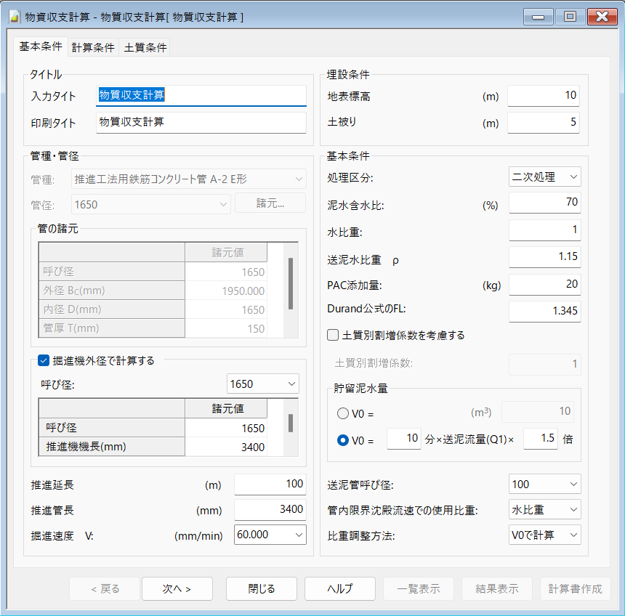Screen dimensions: 625x616
Task: Expand the 送泥管呼び径 dropdown
Action: click(544, 484)
